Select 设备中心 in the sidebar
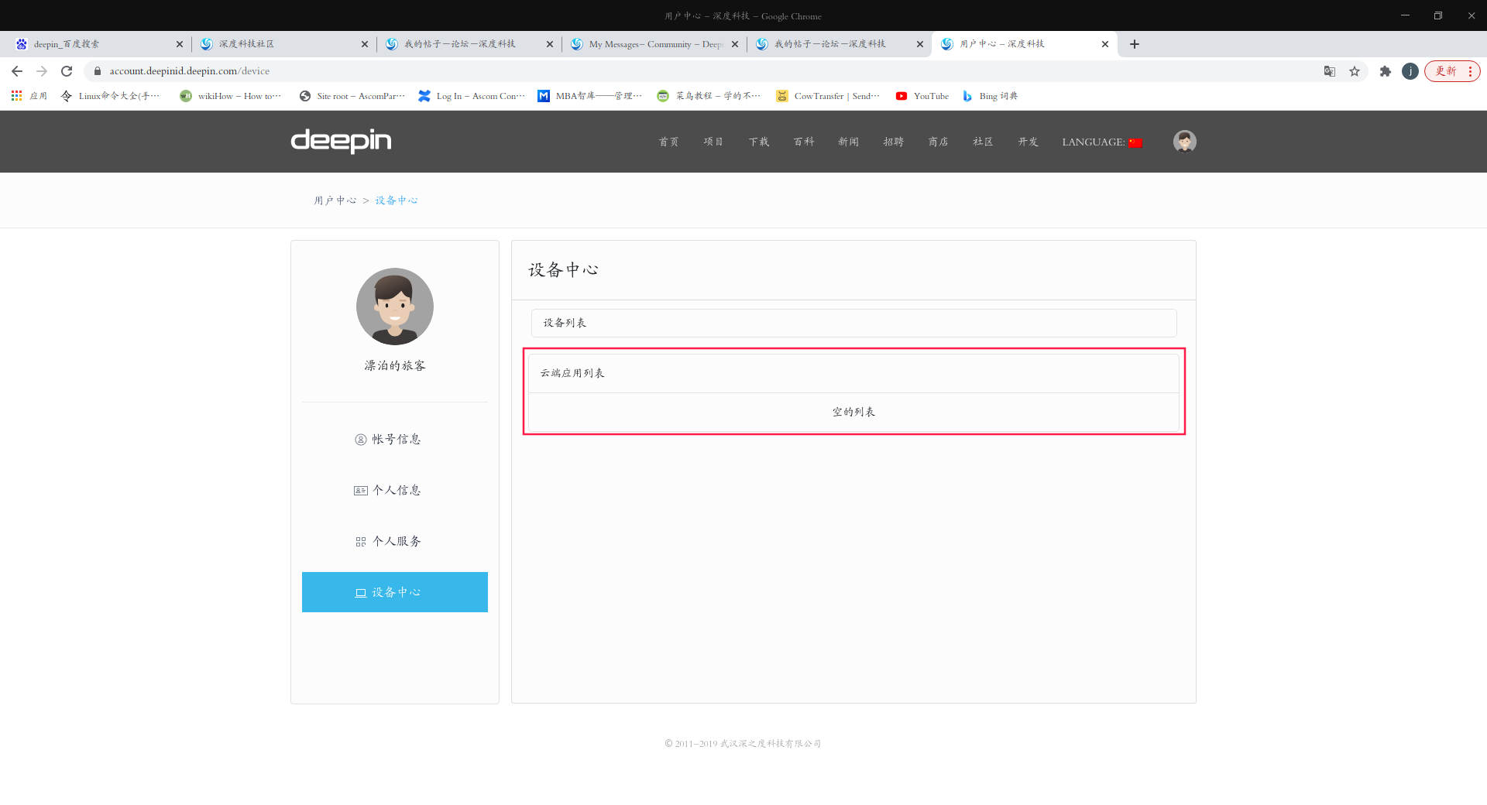This screenshot has width=1487, height=805. pyautogui.click(x=395, y=592)
